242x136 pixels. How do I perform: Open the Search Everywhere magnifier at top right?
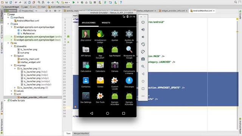pos(236,2)
